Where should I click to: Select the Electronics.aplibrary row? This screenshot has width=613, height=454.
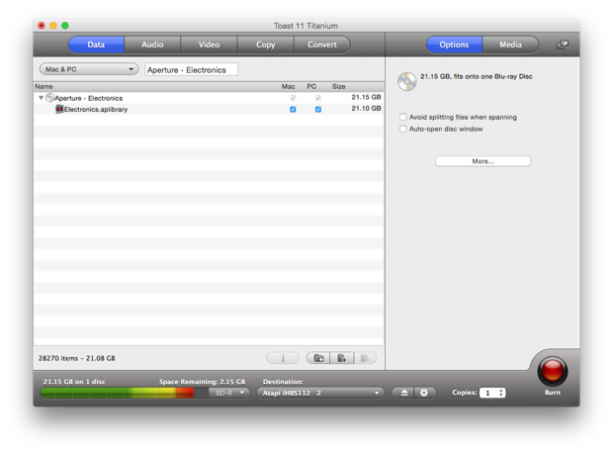209,109
